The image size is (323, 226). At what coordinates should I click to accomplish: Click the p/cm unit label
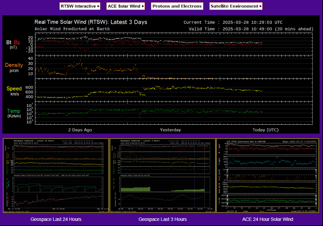pyautogui.click(x=14, y=71)
